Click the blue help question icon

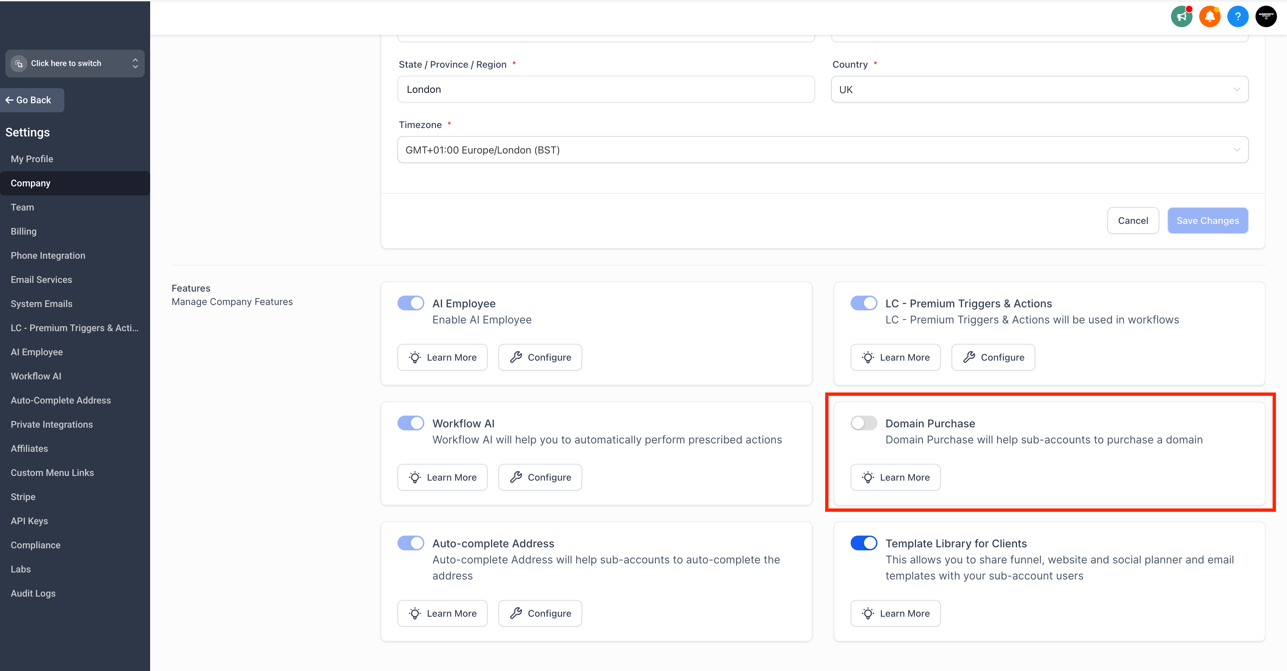[x=1237, y=16]
